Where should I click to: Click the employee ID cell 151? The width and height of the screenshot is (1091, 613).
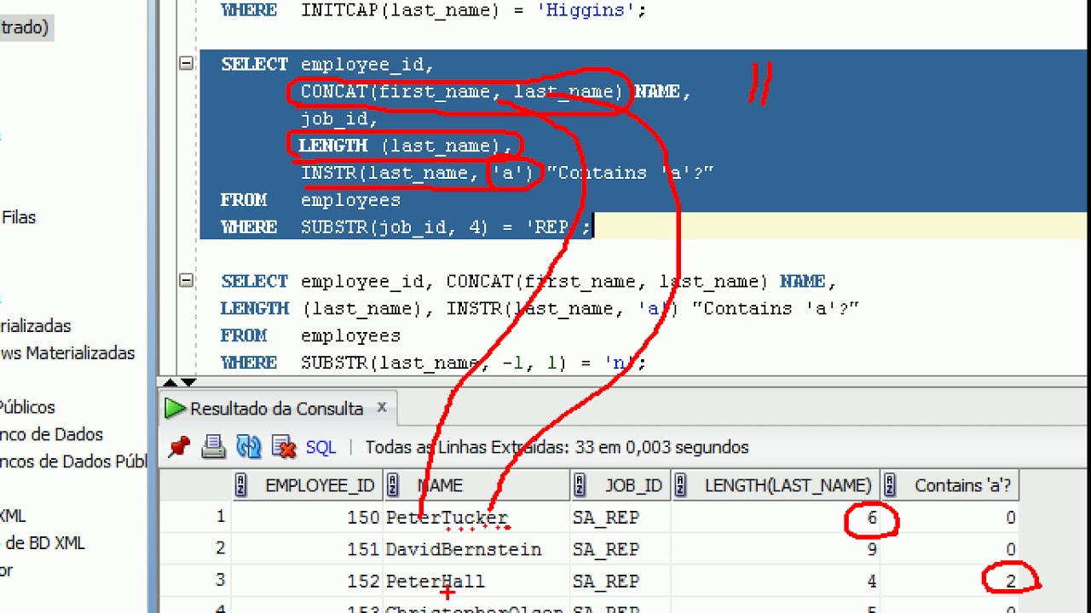[307, 549]
